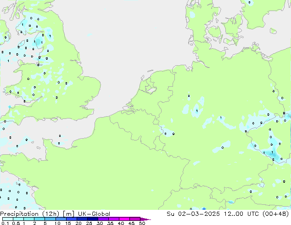Click the 1–2 legend color swatch
Screen dimensions: 291x225
pyautogui.click(x=29, y=219)
